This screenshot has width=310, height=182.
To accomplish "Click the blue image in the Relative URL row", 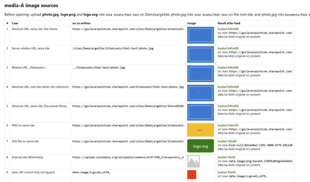I will tap(200, 74).
